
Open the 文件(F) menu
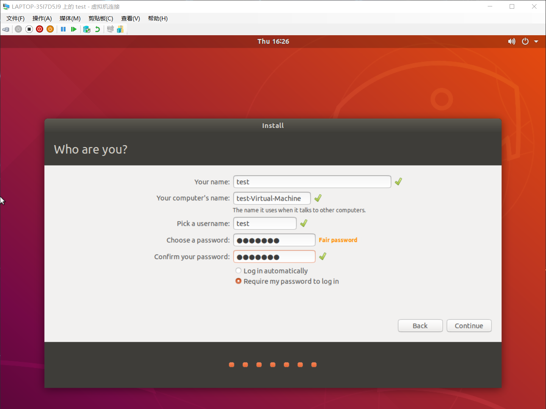click(16, 19)
